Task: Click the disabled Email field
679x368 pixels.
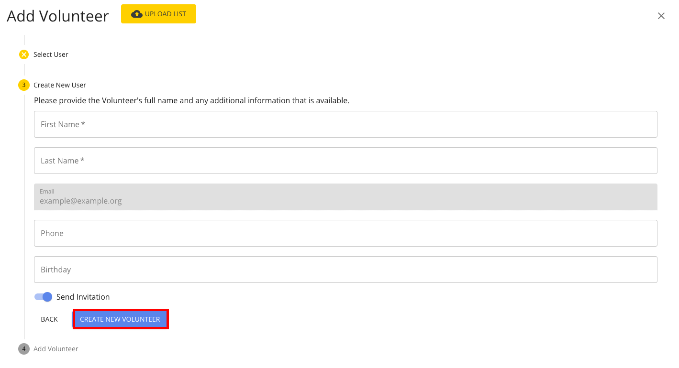Action: point(345,197)
